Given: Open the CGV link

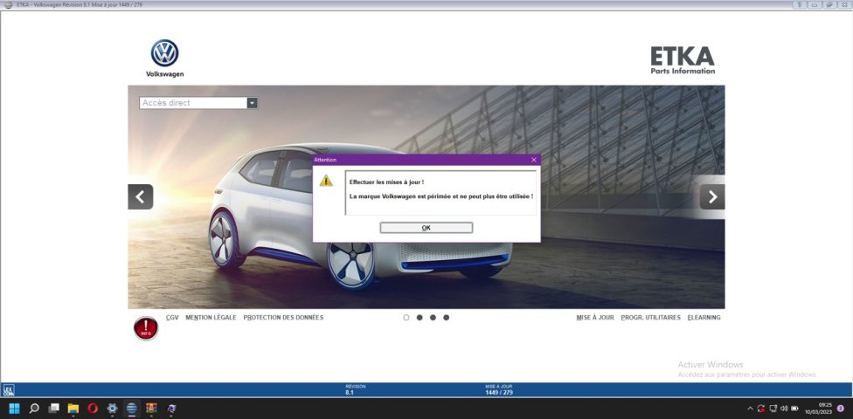Looking at the screenshot, I should tap(172, 318).
